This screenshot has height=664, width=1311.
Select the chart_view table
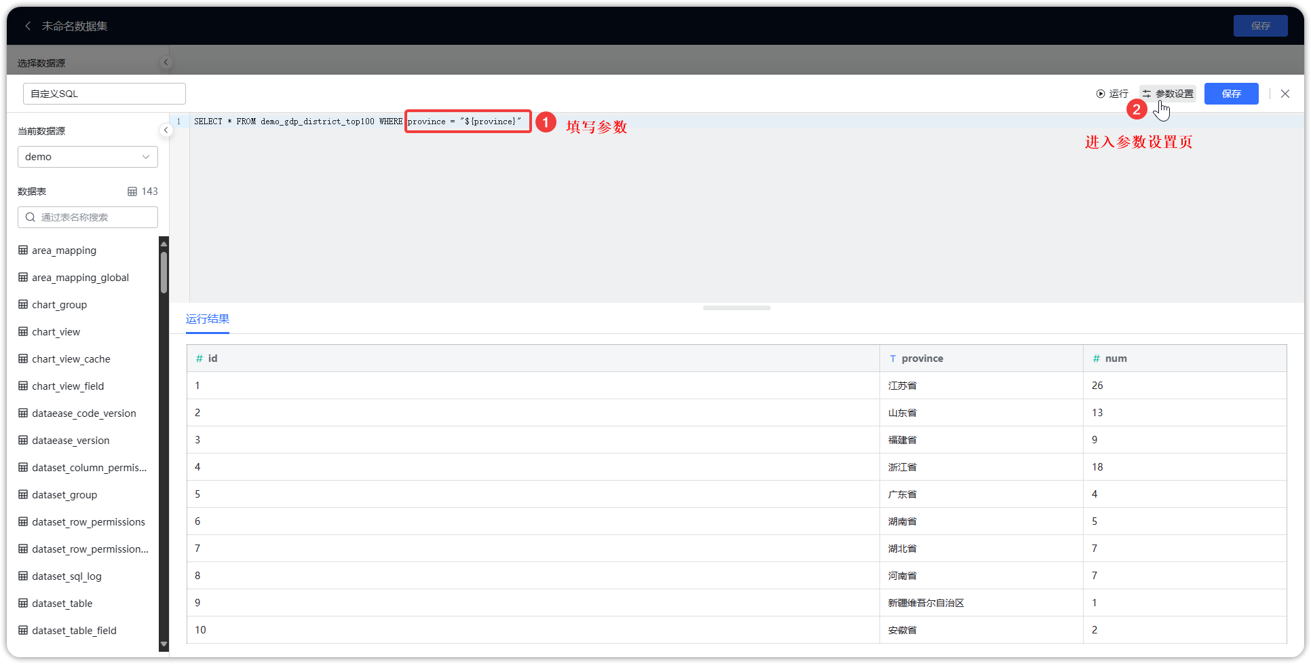56,331
